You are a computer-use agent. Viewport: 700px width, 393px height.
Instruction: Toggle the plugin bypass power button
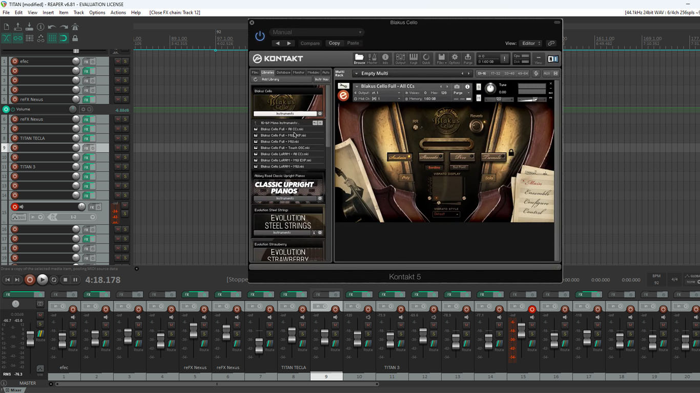pyautogui.click(x=260, y=36)
